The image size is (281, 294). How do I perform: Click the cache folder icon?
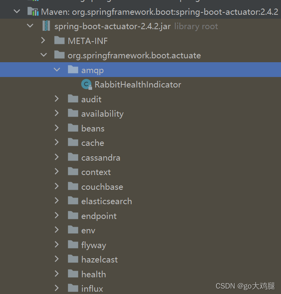click(73, 142)
